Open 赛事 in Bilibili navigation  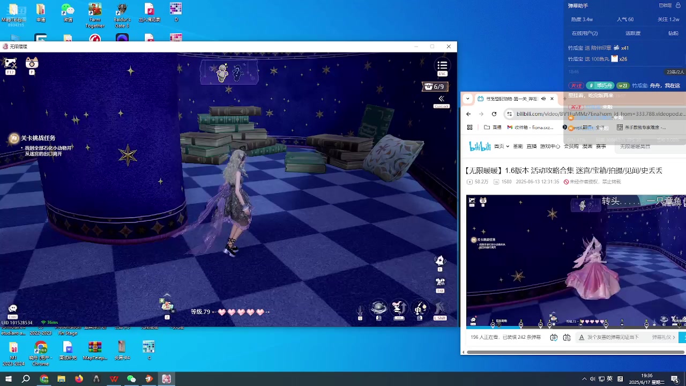tap(601, 146)
